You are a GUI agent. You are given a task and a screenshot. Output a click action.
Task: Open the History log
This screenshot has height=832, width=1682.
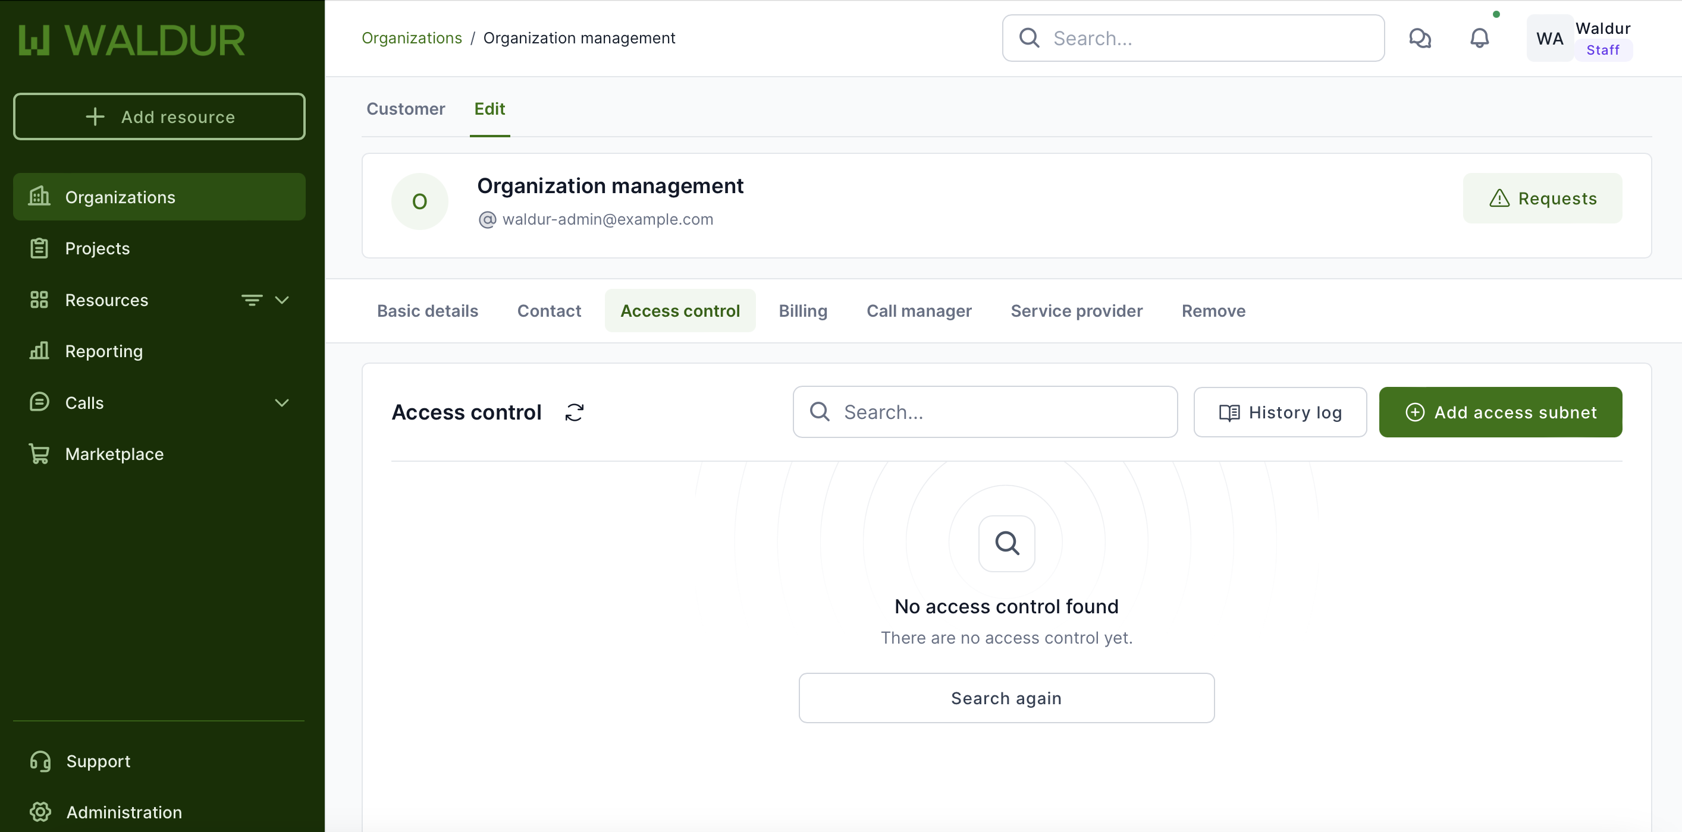coord(1279,412)
